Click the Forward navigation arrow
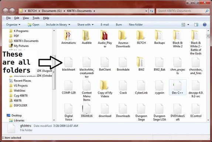The height and width of the screenshot is (142, 212). pos(12,11)
